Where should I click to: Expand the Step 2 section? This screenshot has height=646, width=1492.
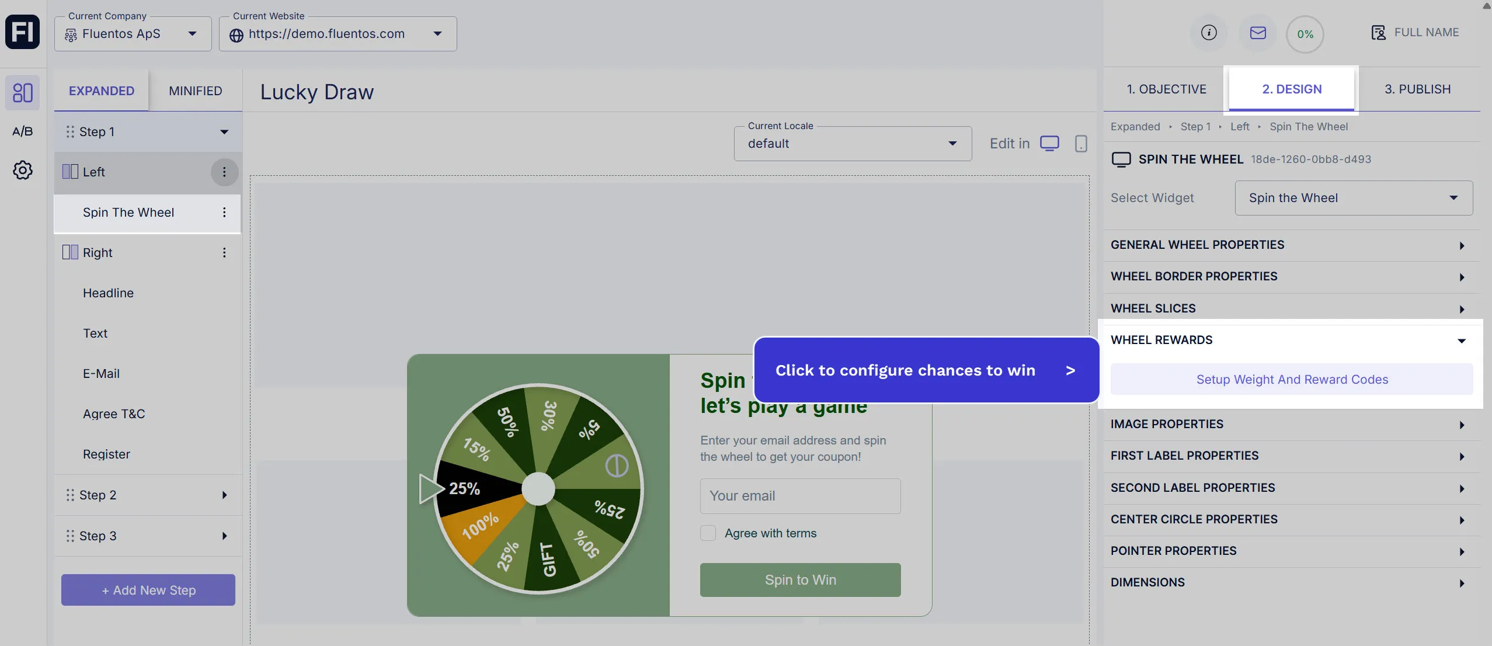[x=224, y=495]
